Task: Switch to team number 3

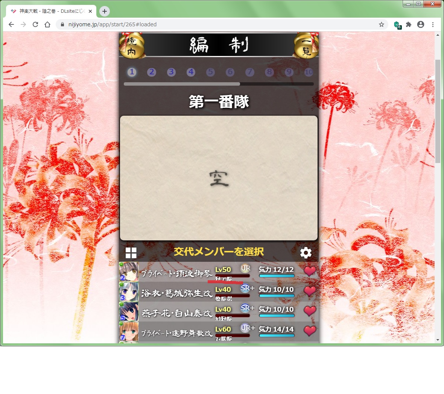Action: click(x=171, y=72)
